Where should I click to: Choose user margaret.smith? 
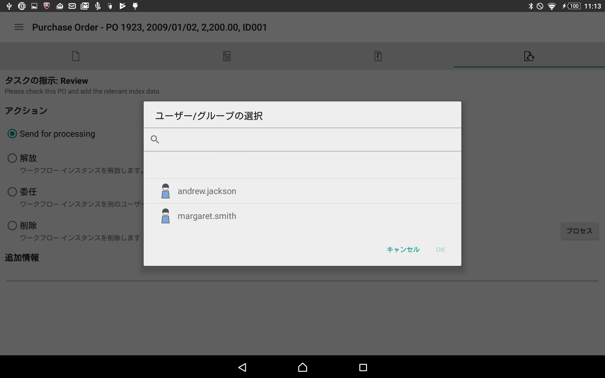pyautogui.click(x=302, y=216)
